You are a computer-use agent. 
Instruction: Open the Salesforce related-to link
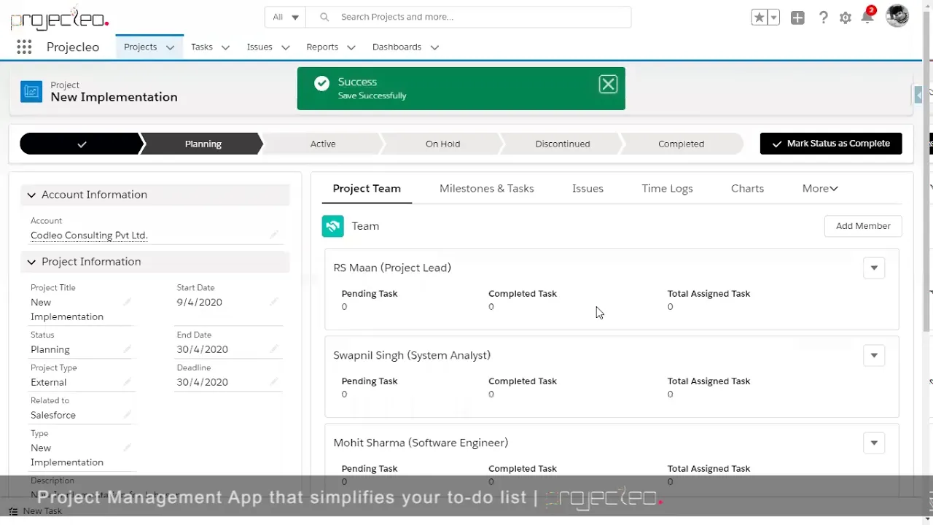point(53,415)
